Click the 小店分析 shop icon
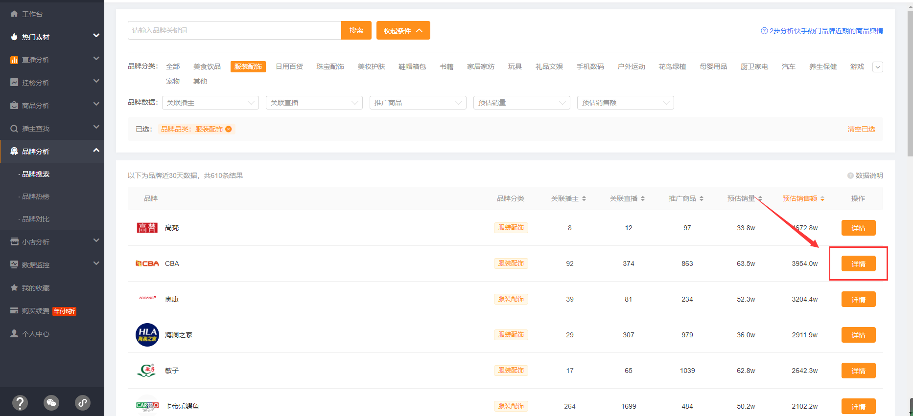The width and height of the screenshot is (913, 416). click(x=14, y=242)
